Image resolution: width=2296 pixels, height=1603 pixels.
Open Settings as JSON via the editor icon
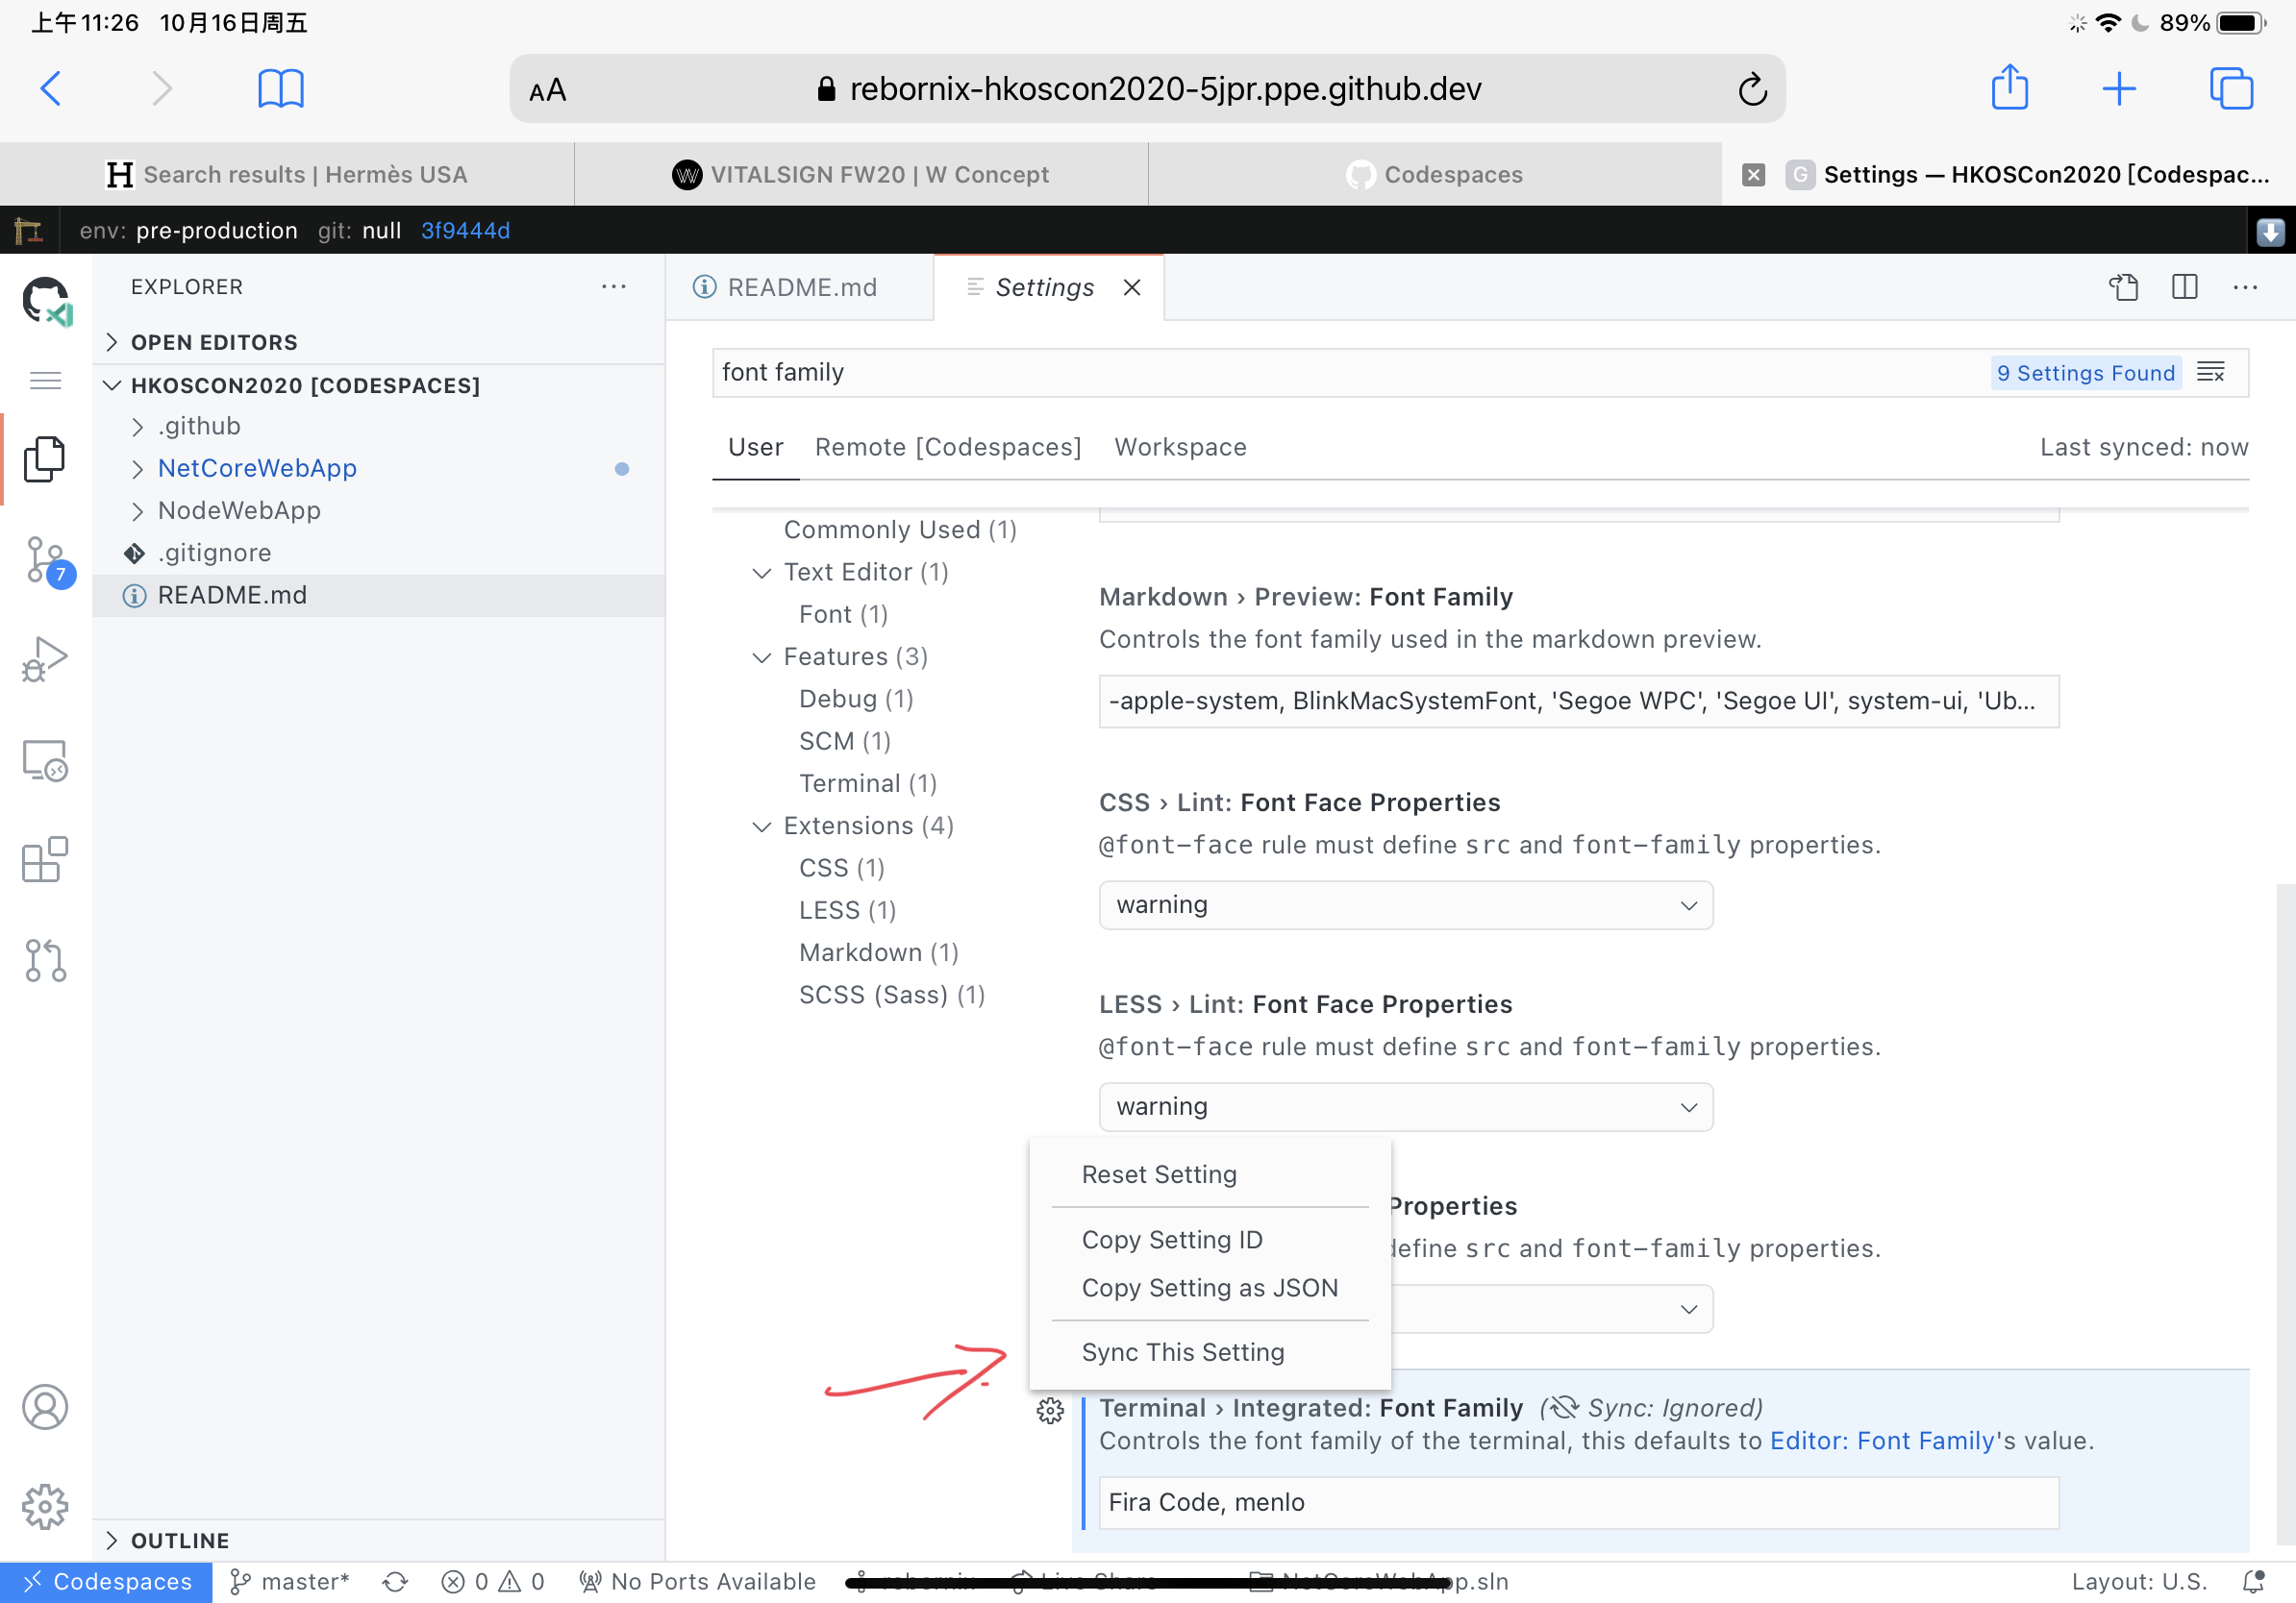click(2124, 286)
